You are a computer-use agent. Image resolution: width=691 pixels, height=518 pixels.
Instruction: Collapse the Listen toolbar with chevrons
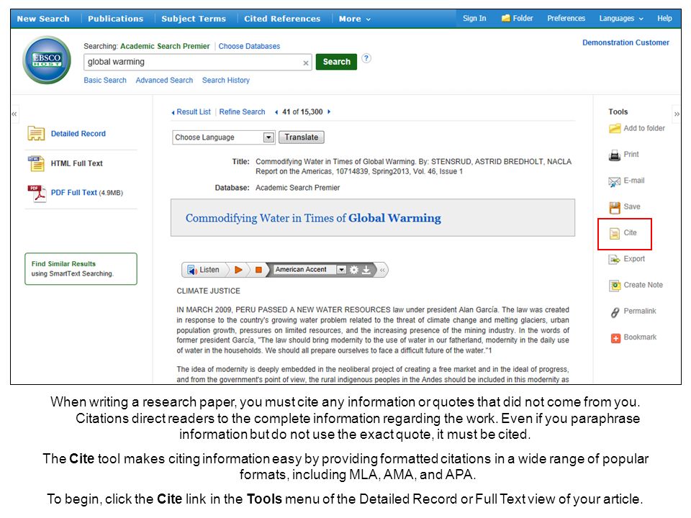382,270
